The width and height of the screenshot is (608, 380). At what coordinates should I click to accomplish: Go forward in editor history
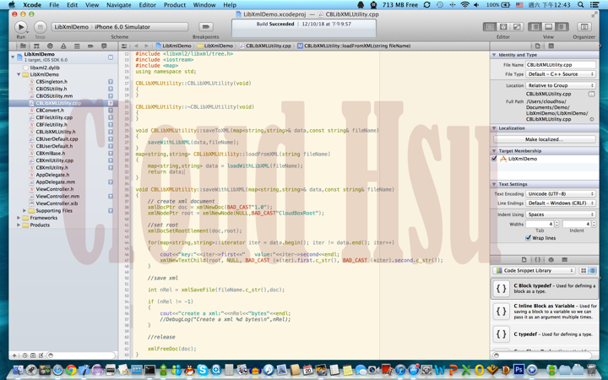(x=146, y=46)
